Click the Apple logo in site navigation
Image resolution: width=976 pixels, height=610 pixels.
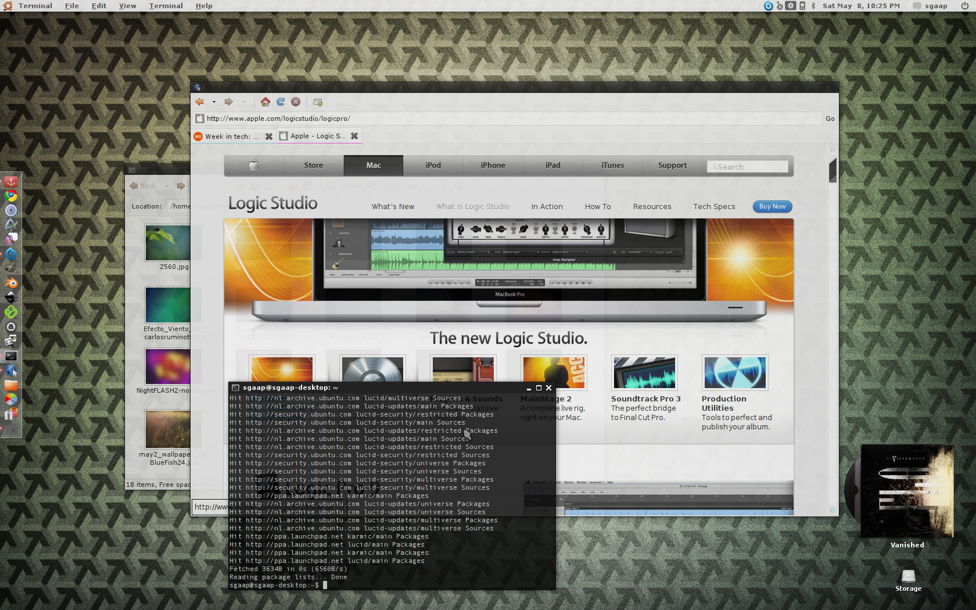tap(254, 166)
